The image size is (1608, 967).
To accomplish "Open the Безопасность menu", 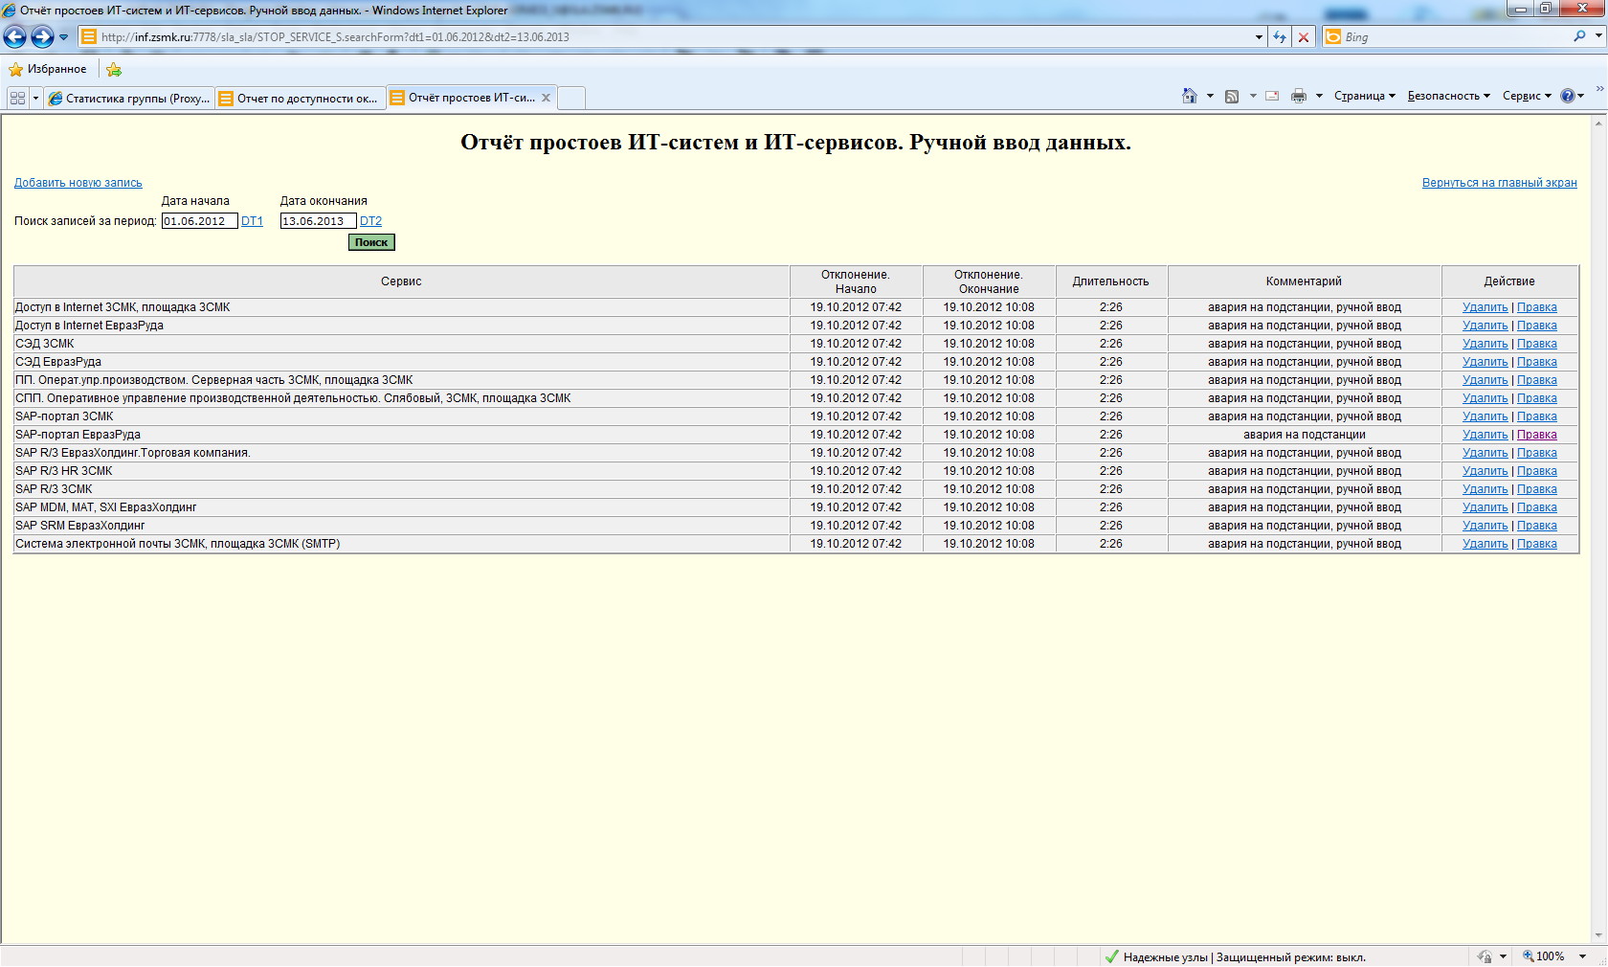I will 1448,96.
